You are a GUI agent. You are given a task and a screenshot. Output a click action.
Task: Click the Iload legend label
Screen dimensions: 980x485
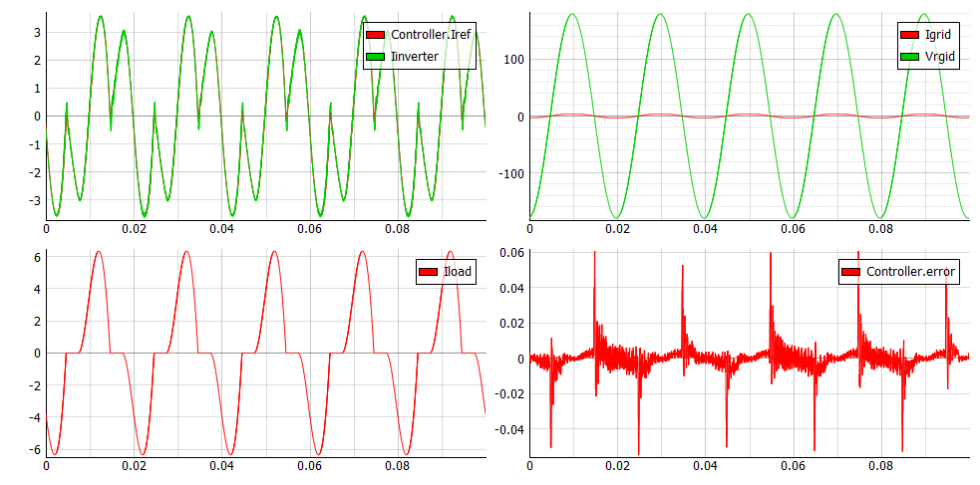(460, 272)
